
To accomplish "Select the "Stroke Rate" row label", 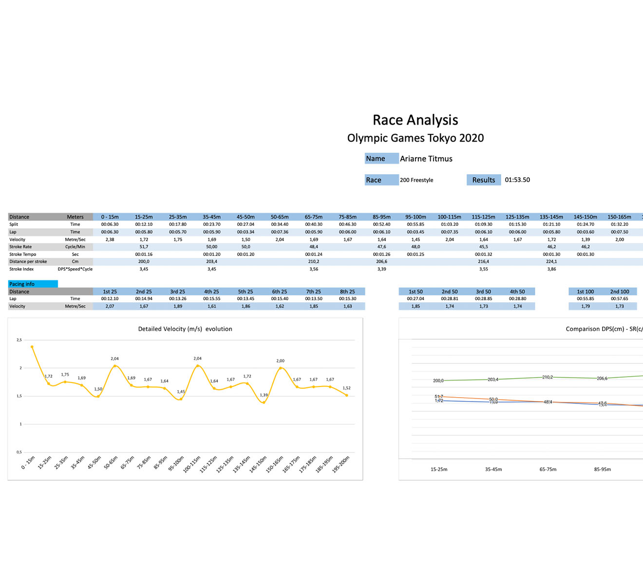I will point(20,247).
